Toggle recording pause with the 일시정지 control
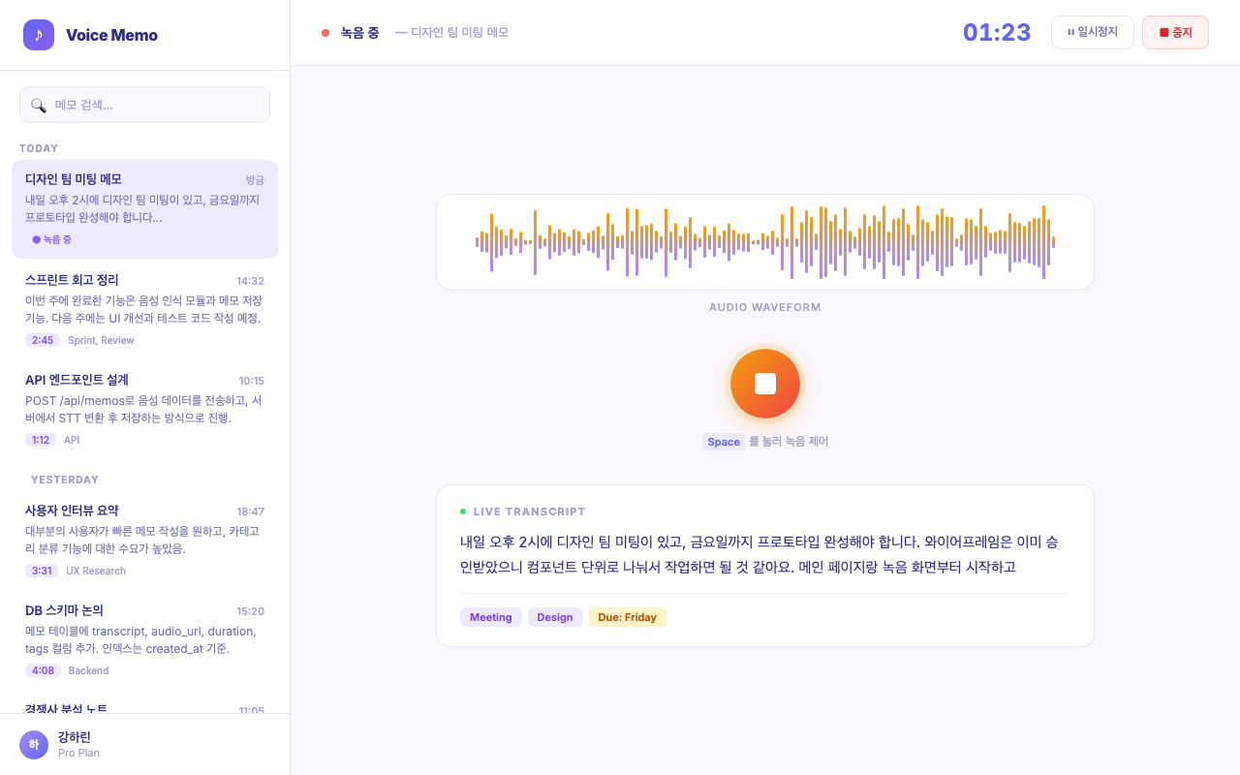Screen dimensions: 1240x775 1092,32
